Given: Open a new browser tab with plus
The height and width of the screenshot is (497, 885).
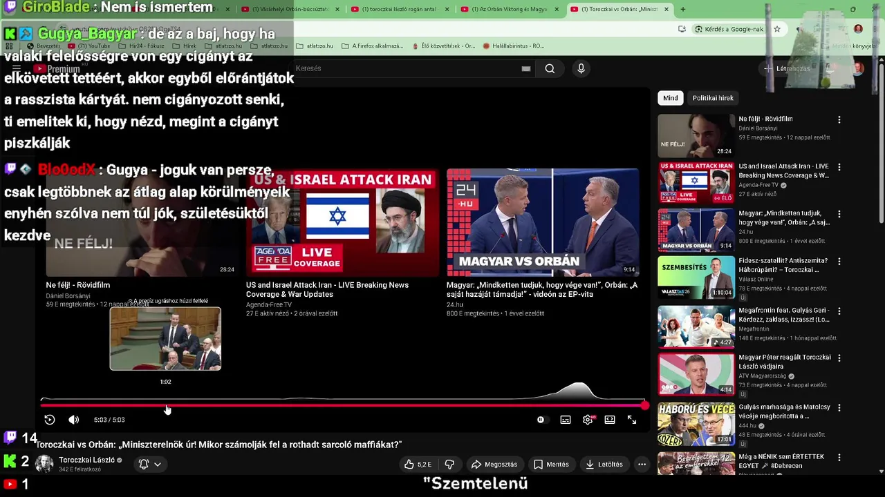Looking at the screenshot, I should pos(683,10).
